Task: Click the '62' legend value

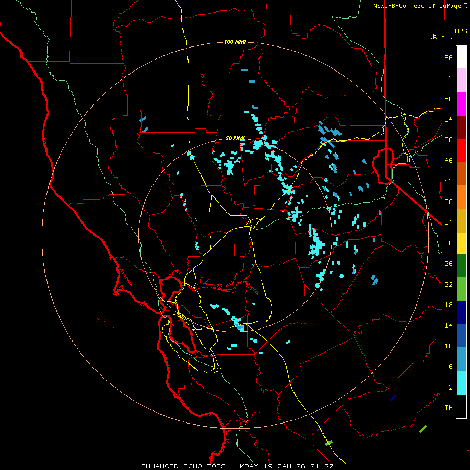Action: click(449, 78)
